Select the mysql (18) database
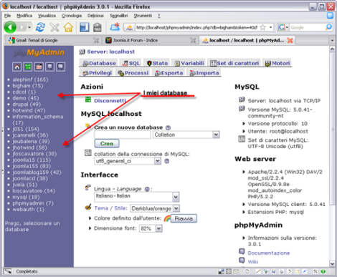The height and width of the screenshot is (277, 337). click(26, 197)
